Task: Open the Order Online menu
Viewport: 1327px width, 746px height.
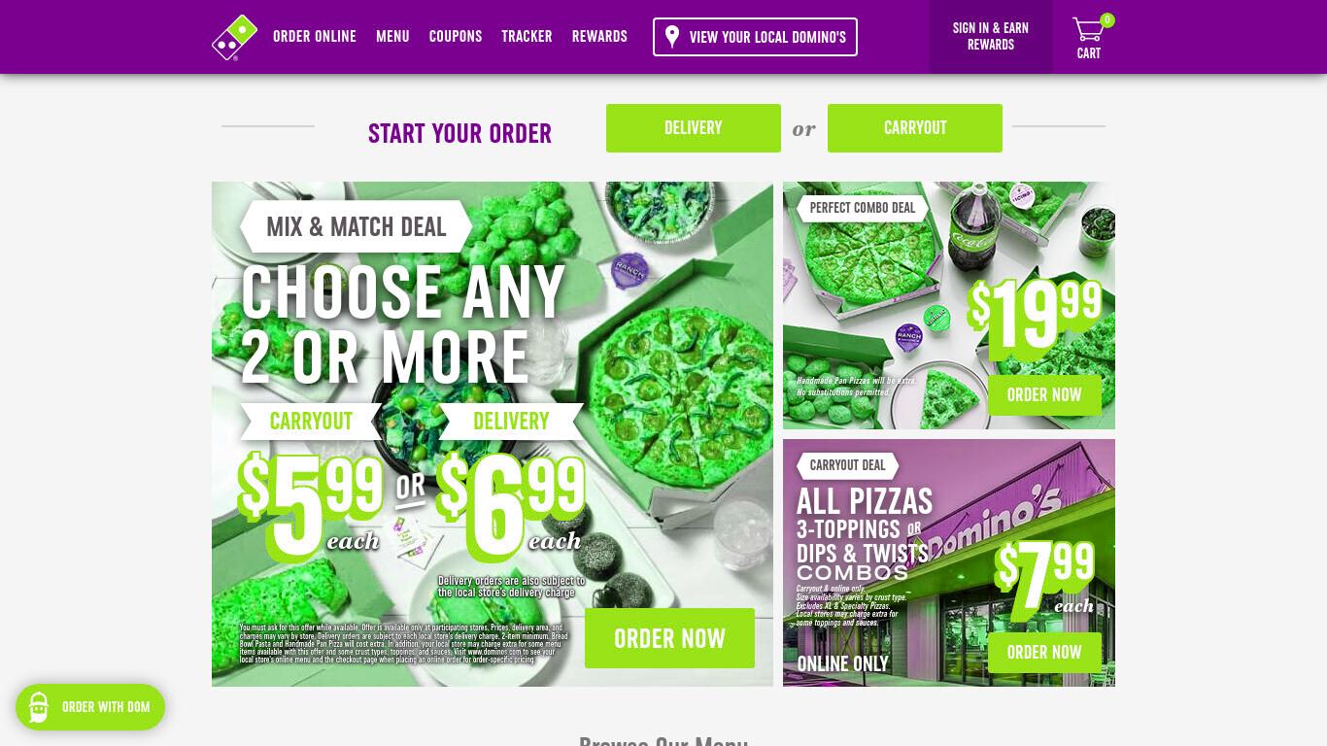Action: point(315,37)
